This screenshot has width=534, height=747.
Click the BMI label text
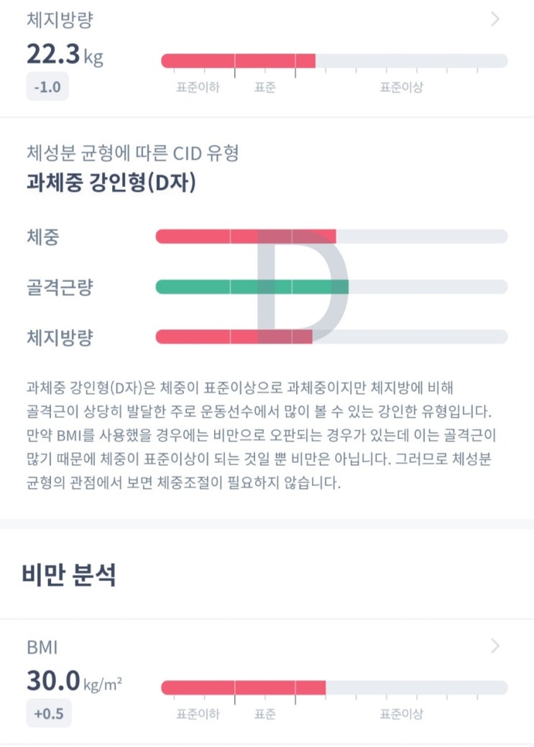point(42,647)
